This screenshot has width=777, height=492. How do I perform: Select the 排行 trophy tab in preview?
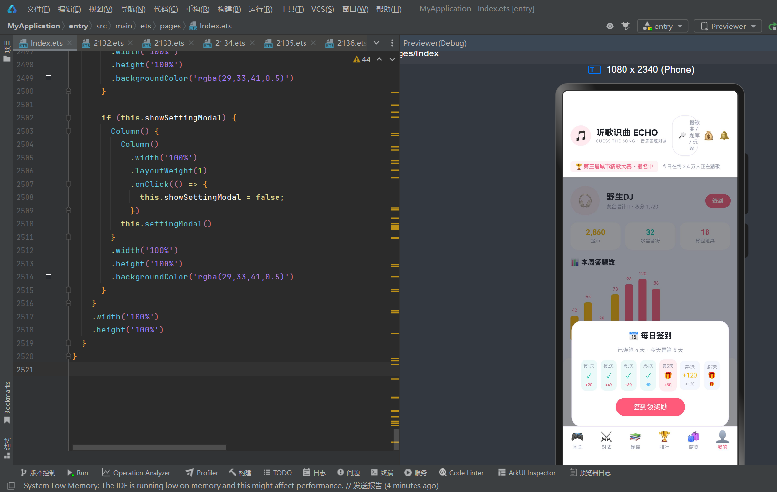coord(665,440)
